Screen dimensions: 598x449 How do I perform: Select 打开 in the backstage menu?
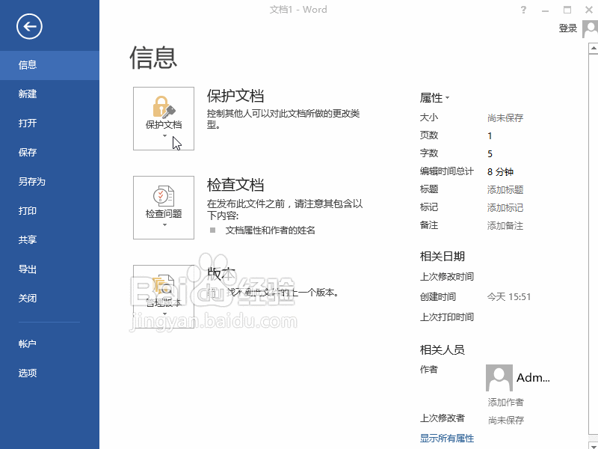click(x=49, y=123)
